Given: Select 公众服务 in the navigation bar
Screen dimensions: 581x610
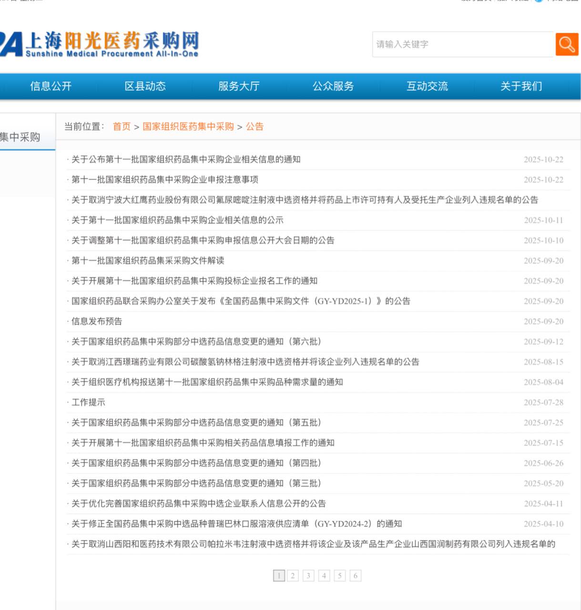Looking at the screenshot, I should point(333,86).
